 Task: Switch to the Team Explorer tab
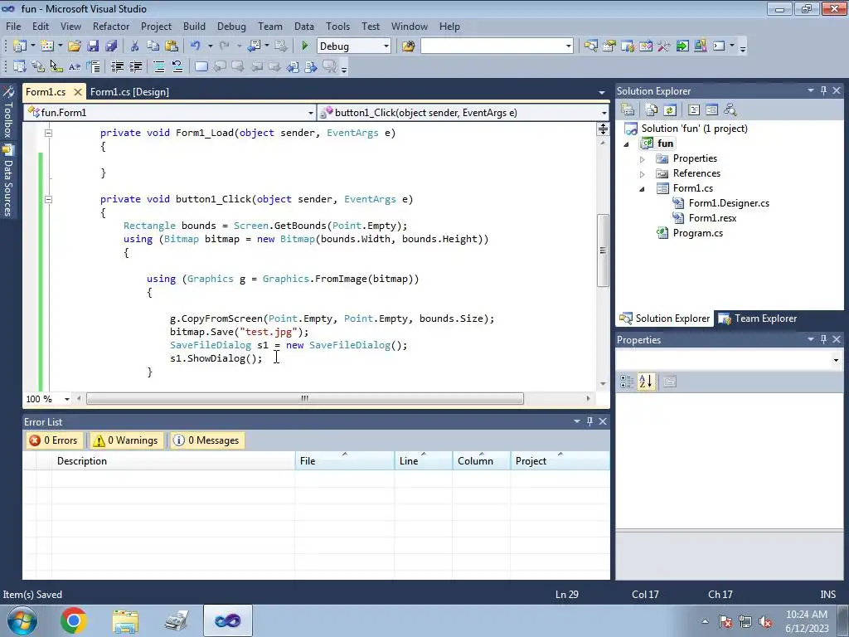[x=758, y=318]
